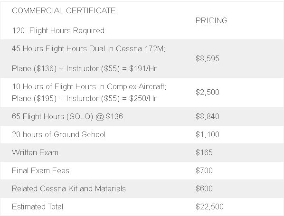Screen dimensions: 284x216
Task: Click the $1,100 price cell
Action: [208, 134]
